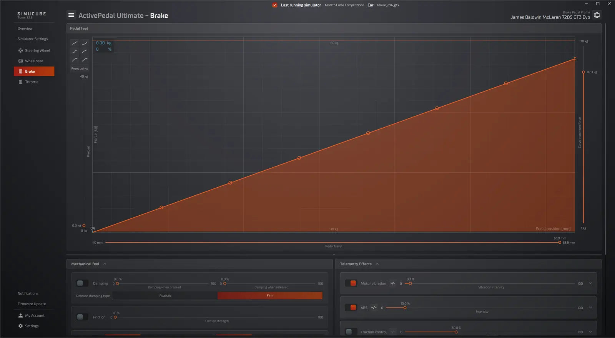Click the Curve maximum force slider handle
The image size is (615, 338).
[x=583, y=72]
